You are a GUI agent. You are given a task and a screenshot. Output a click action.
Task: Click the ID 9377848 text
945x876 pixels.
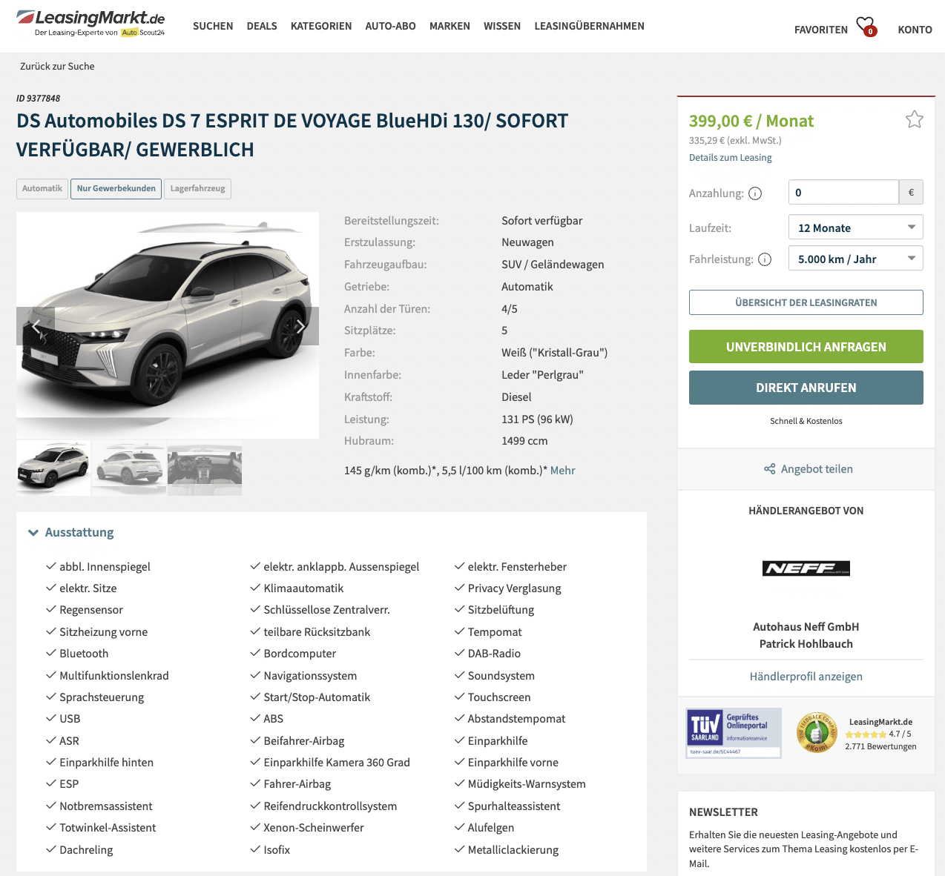point(38,98)
